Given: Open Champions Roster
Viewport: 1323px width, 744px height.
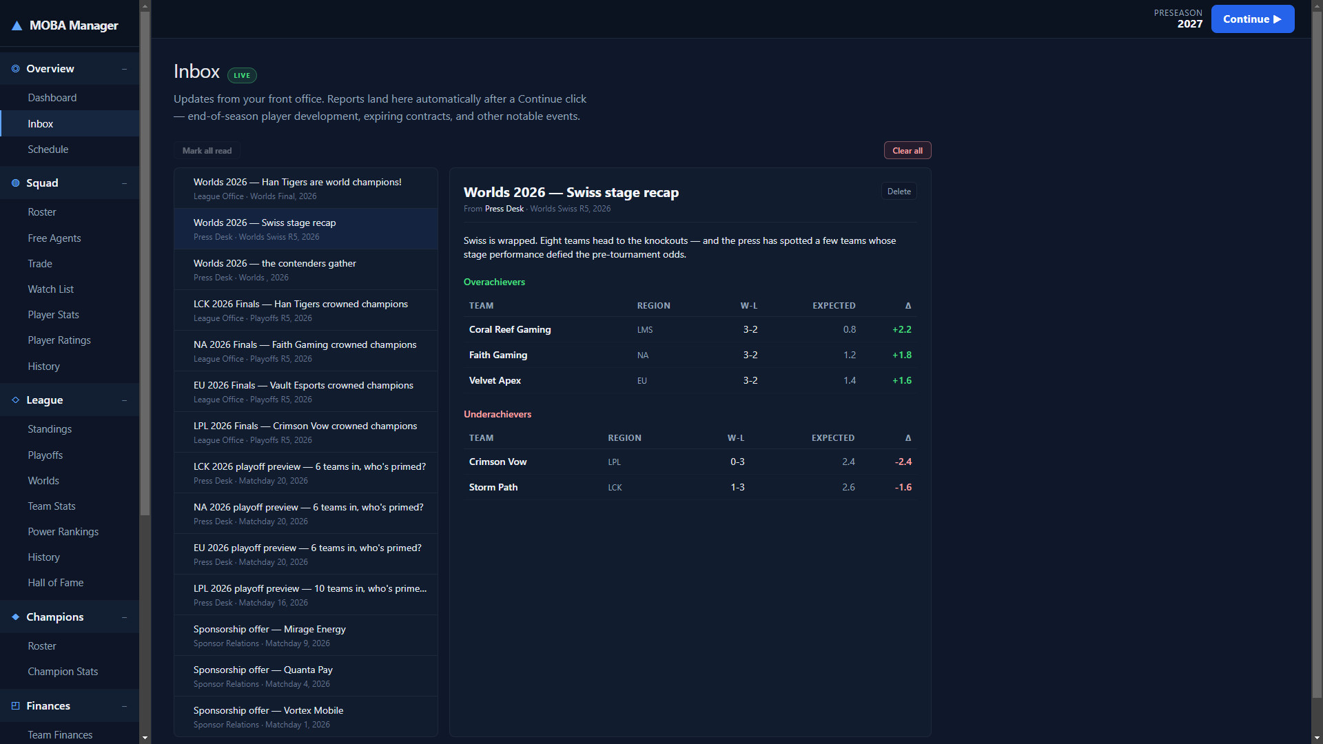Looking at the screenshot, I should point(70,646).
